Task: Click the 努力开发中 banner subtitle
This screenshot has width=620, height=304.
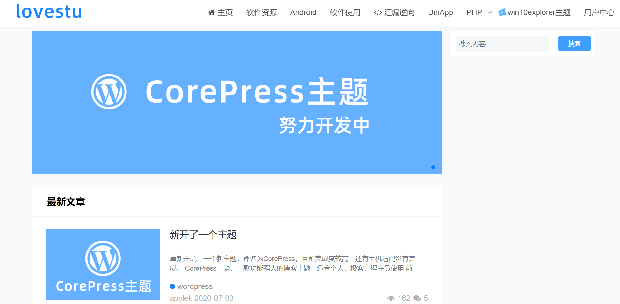Action: 324,125
